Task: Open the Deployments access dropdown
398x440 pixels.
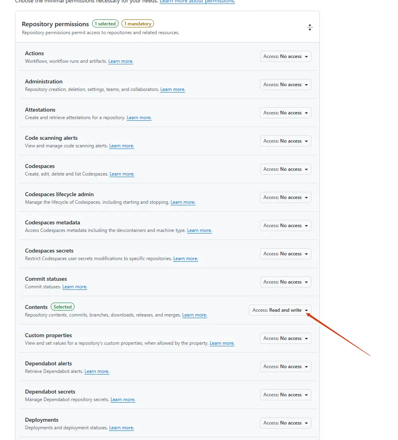Action: [285, 423]
